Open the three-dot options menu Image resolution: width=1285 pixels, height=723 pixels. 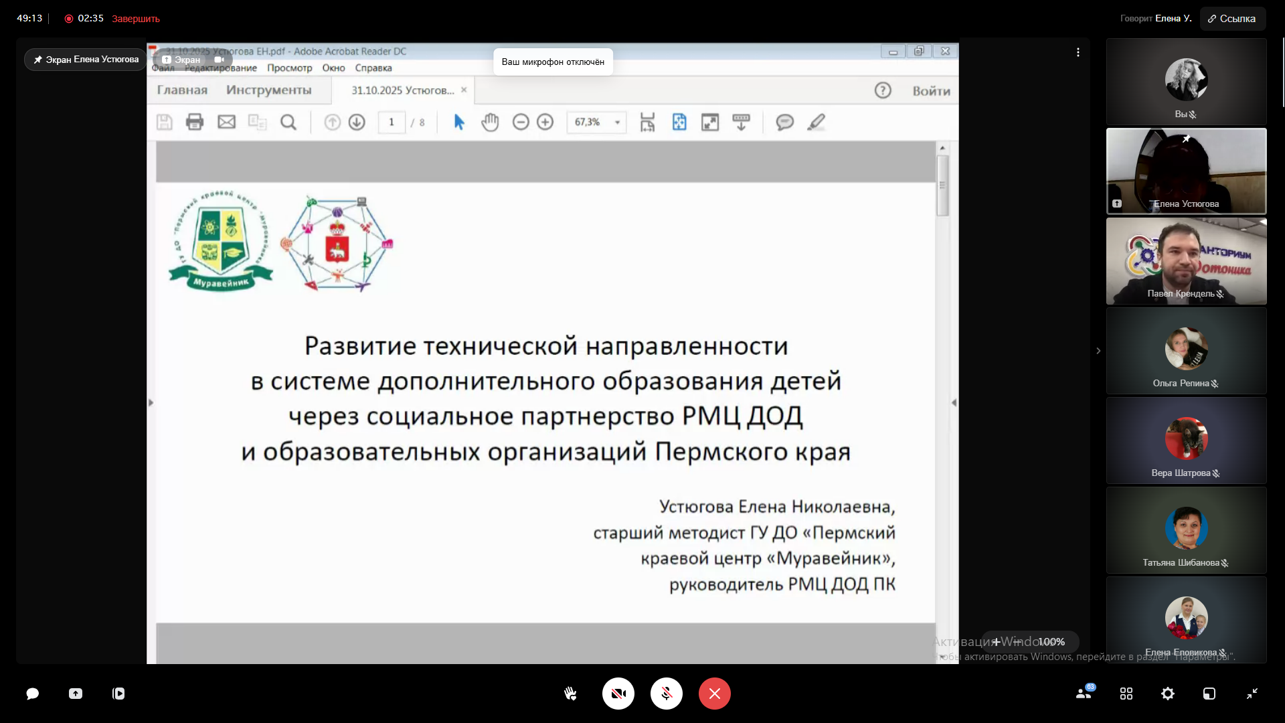pos(1078,52)
